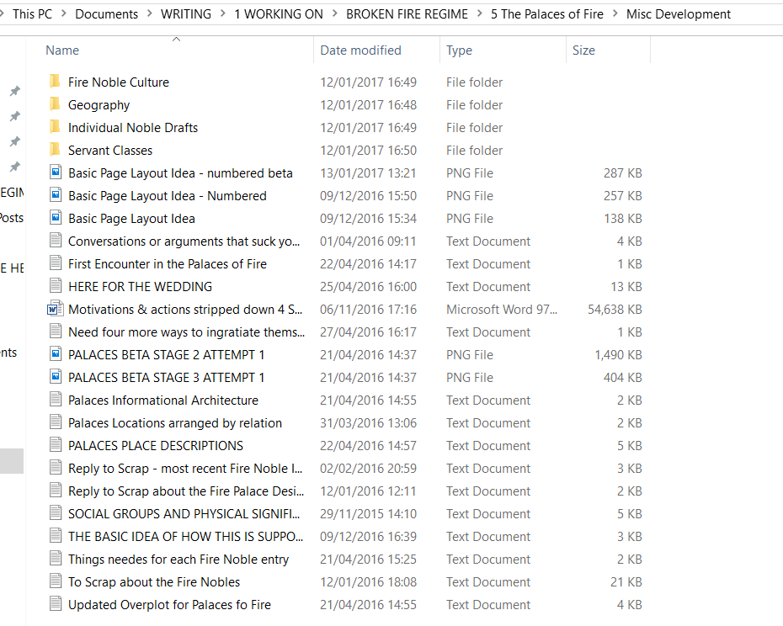Click the icon for Reply to Scrap about the Fire Palace

tap(56, 491)
